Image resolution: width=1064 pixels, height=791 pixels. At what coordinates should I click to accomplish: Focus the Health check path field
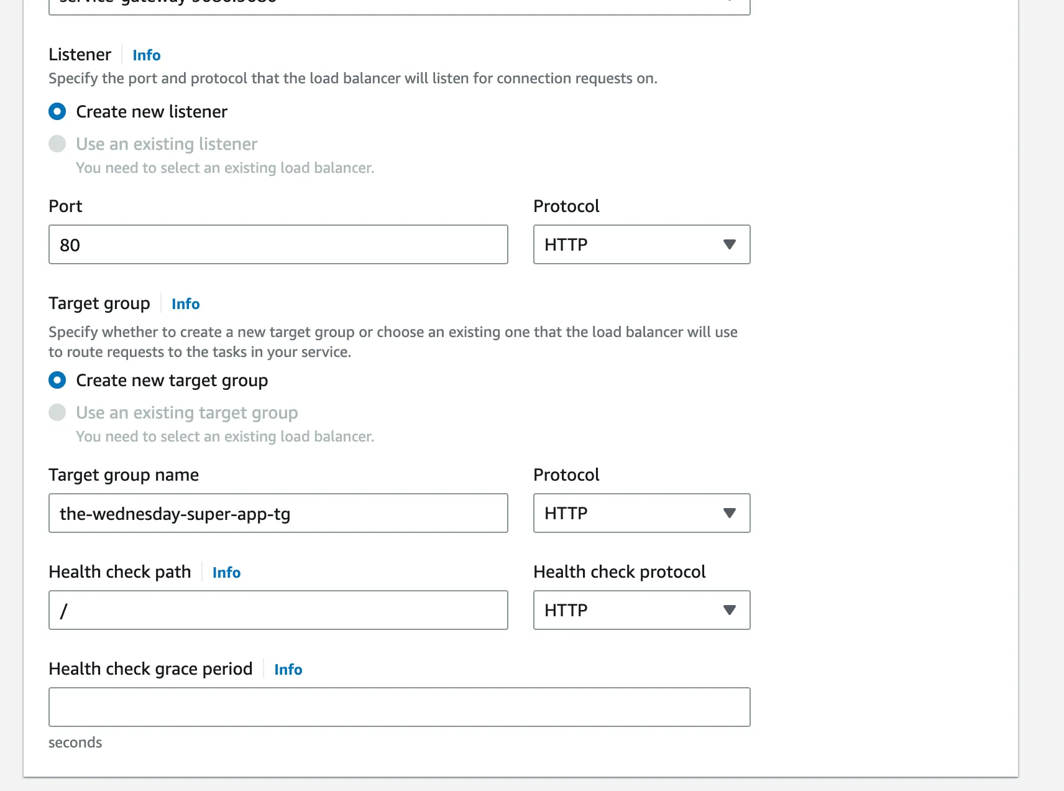[278, 610]
